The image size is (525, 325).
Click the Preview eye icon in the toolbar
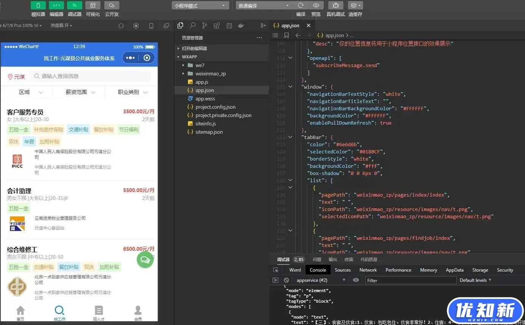click(316, 6)
